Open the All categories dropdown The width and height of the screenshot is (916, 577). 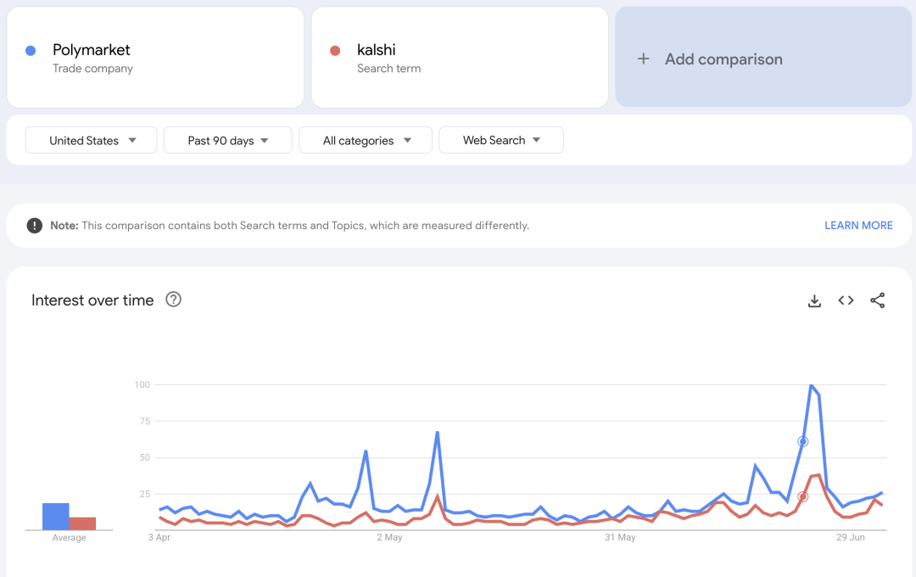pyautogui.click(x=366, y=141)
